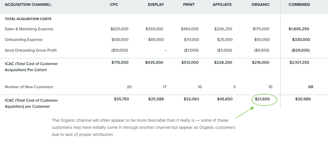This screenshot has height=142, width=328.
Task: Select the PRINT column header
Action: click(189, 5)
